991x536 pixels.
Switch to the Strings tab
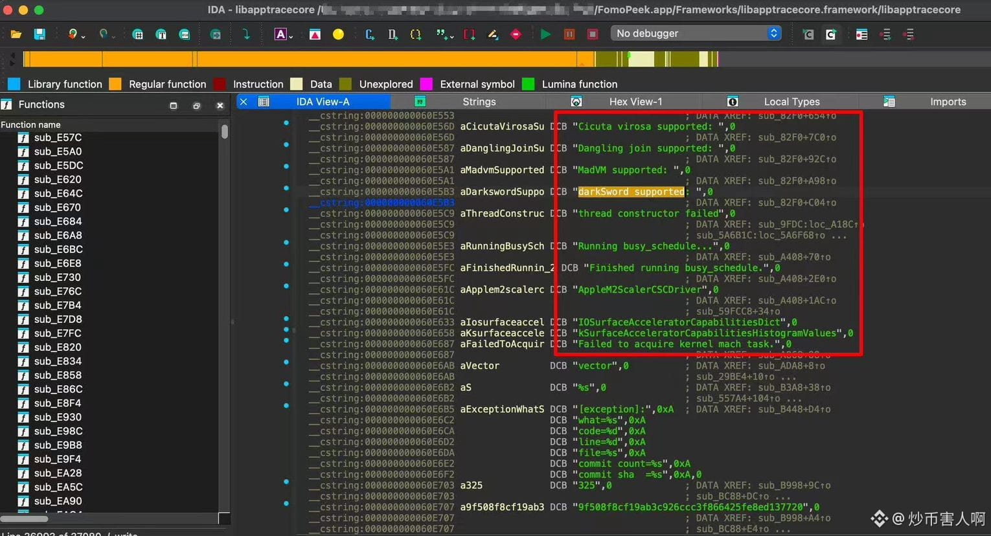pyautogui.click(x=479, y=102)
